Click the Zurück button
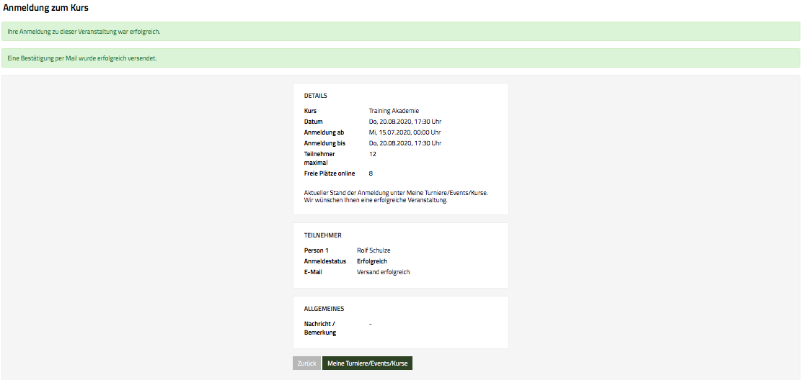The height and width of the screenshot is (380, 804). click(x=306, y=363)
